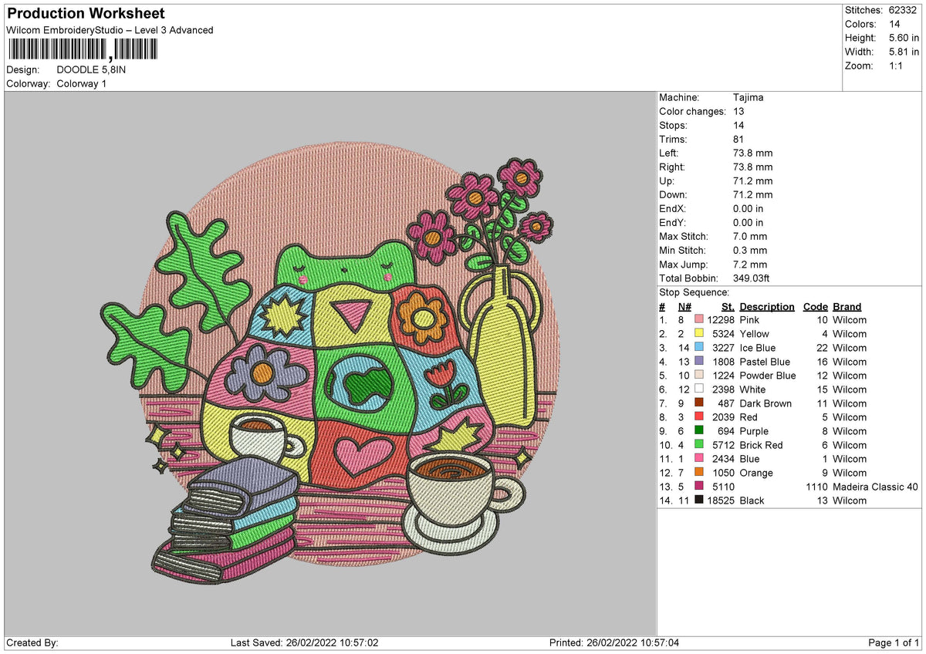Click the Pastel Blue color swatch
926x654 pixels.
(699, 362)
